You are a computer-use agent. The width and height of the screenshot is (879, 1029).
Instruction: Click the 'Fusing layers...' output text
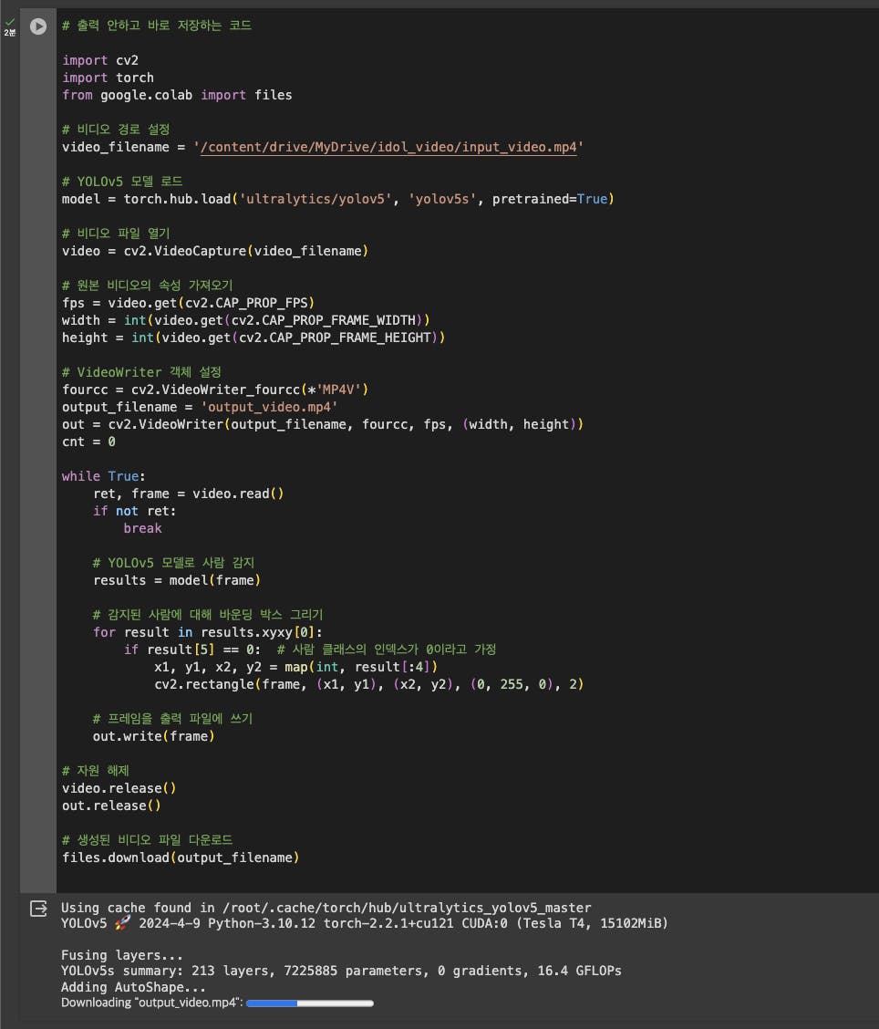[122, 955]
